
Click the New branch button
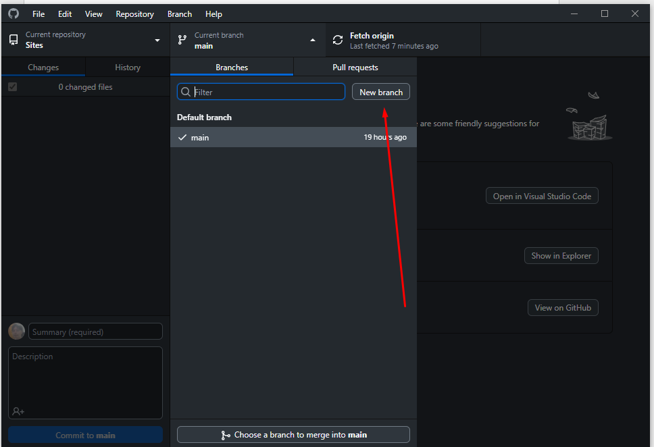coord(381,92)
